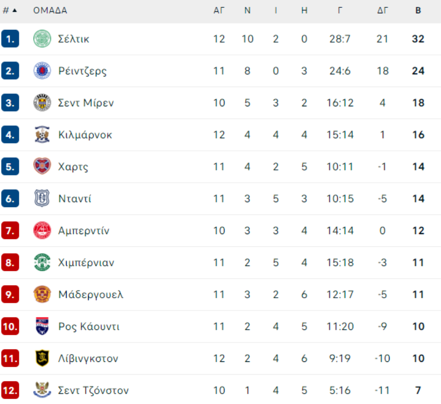Click the Kilmarnock club crest icon
The height and width of the screenshot is (404, 441).
tap(42, 135)
